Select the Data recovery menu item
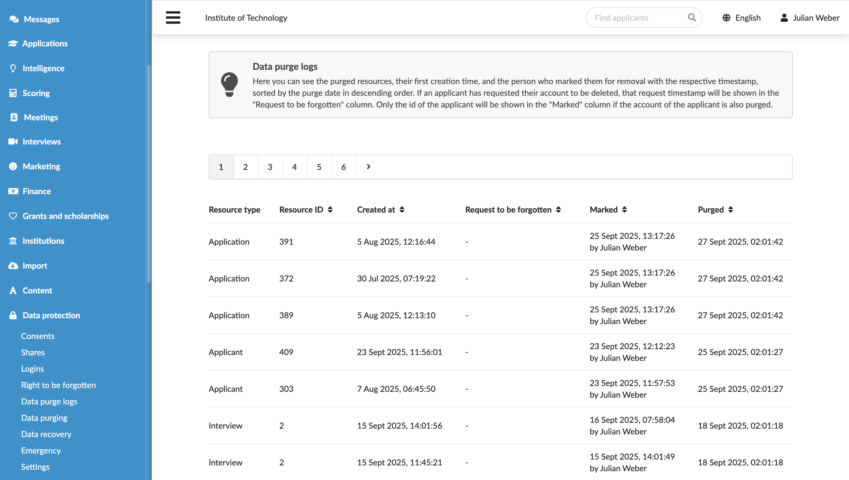Viewport: 849px width, 480px height. tap(46, 434)
